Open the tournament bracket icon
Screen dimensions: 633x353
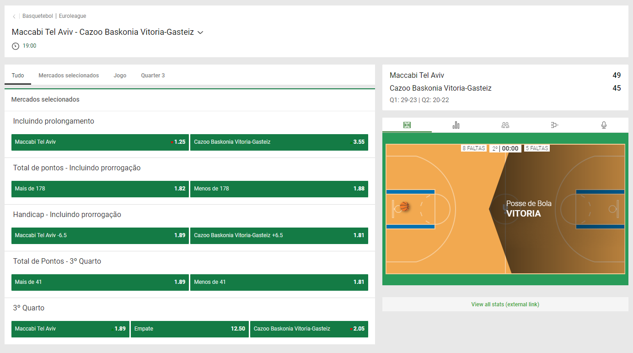(x=554, y=125)
